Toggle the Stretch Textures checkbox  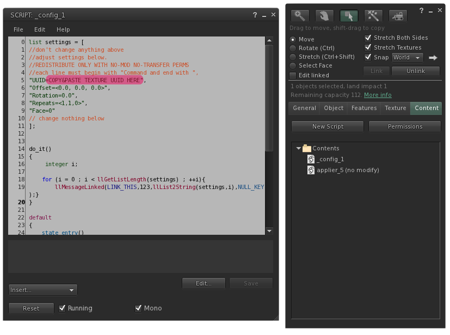[368, 47]
